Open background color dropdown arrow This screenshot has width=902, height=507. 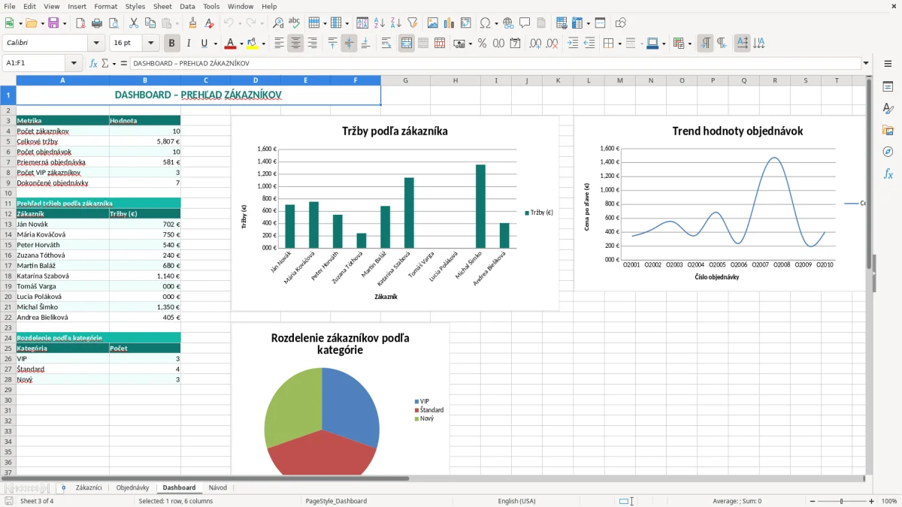coord(263,44)
